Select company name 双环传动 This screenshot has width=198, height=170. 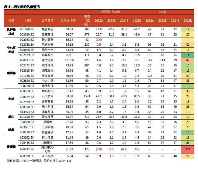tap(48, 66)
